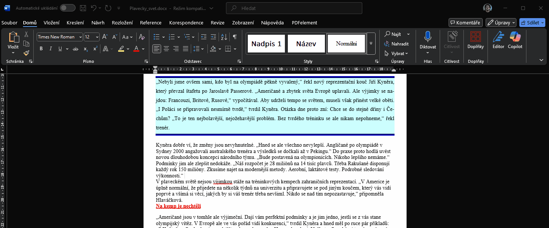549x228 pixels.
Task: Open the Vložení ribbon tab
Action: click(51, 23)
